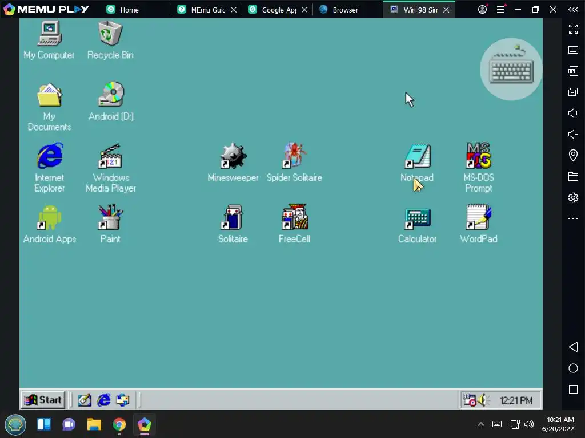Viewport: 585px width, 438px height.
Task: Decrease emulator volume in sidebar
Action: tap(573, 134)
